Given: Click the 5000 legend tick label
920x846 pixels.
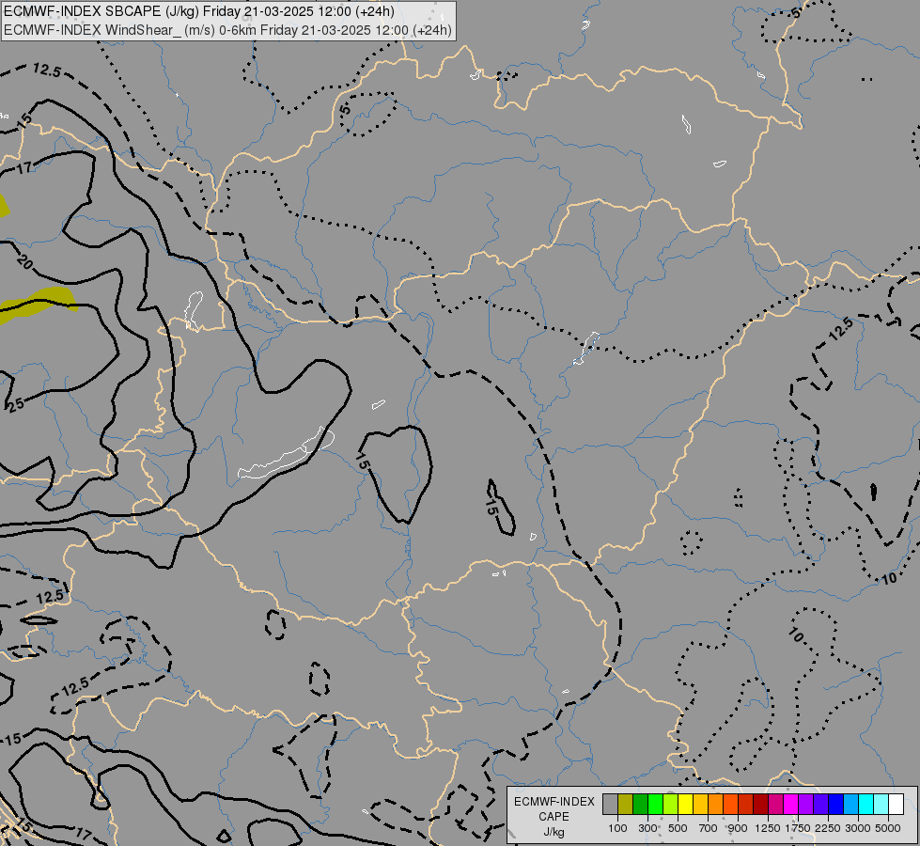Looking at the screenshot, I should coord(888,828).
